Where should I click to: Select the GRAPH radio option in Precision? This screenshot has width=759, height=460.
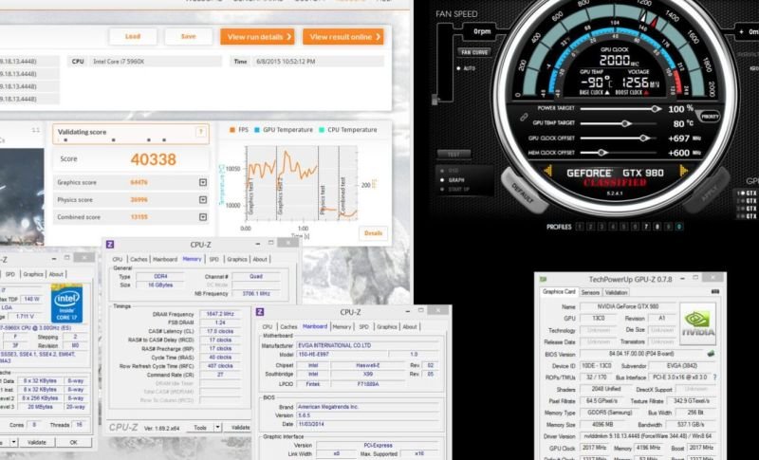(x=441, y=180)
